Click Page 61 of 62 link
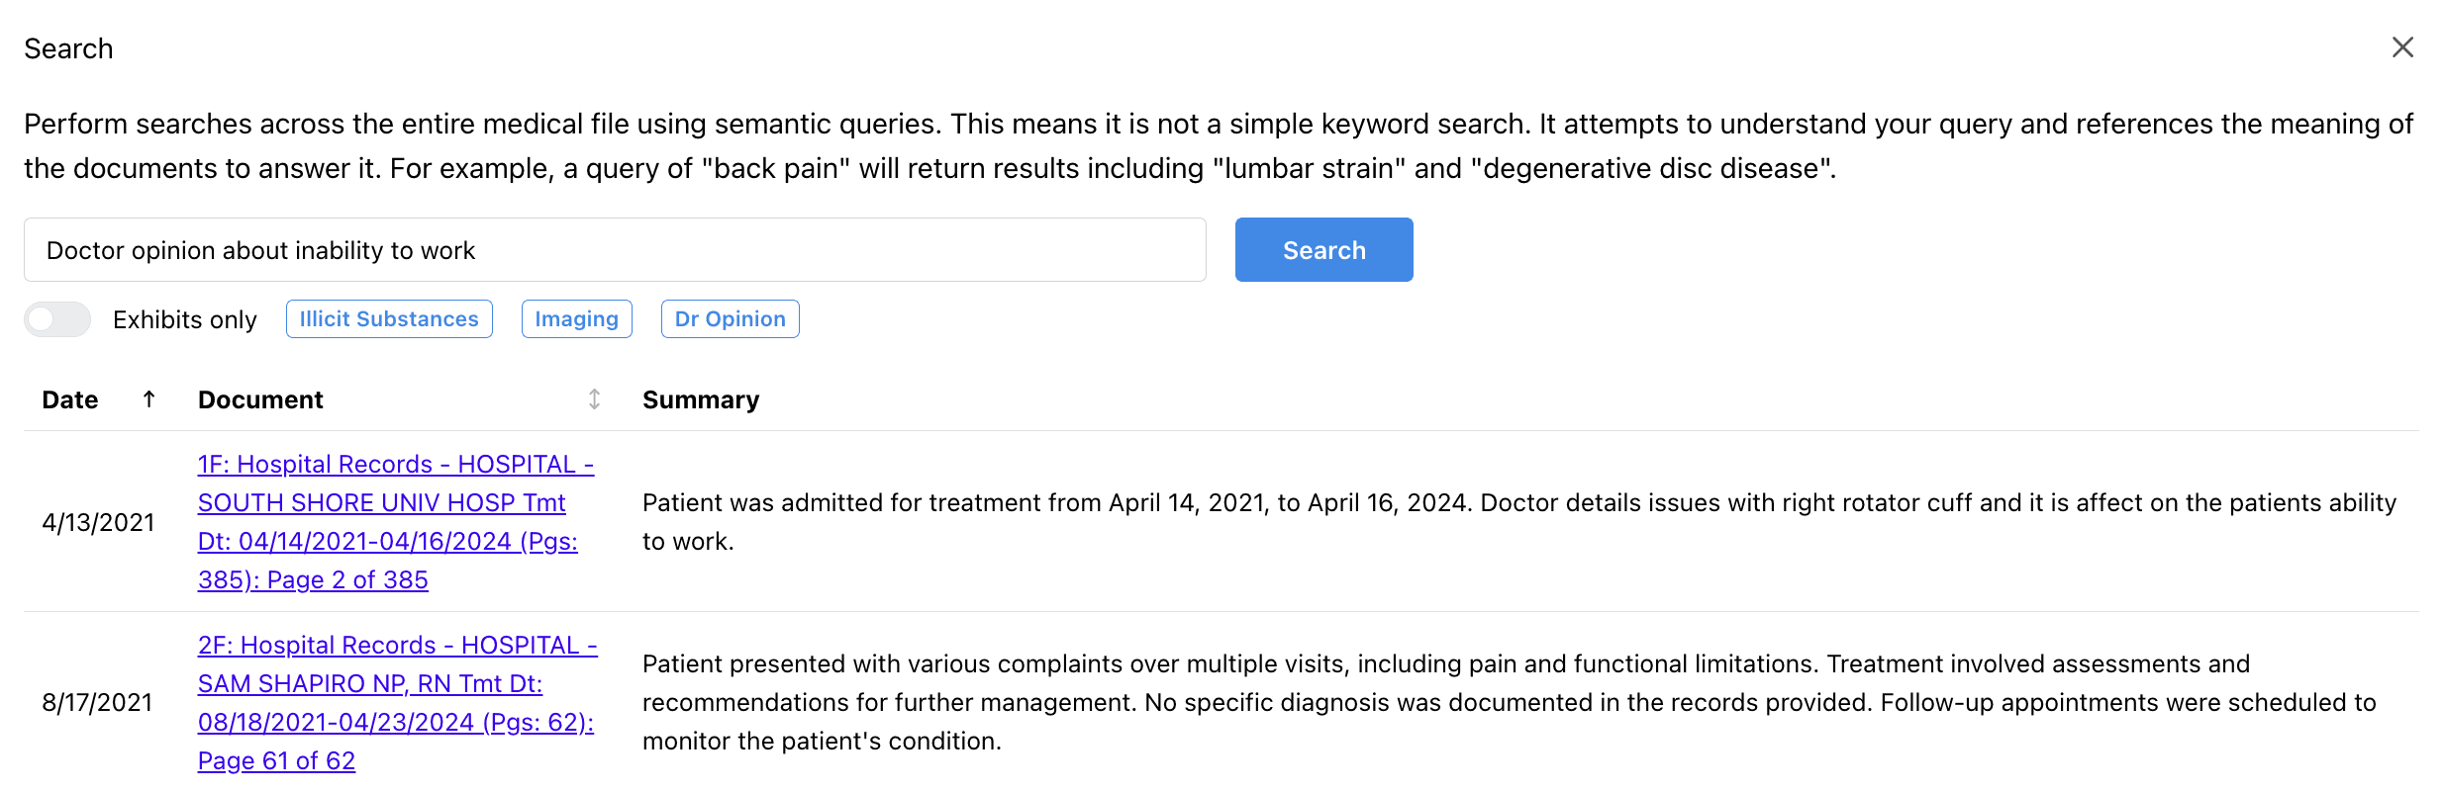Screen dimensions: 2445x791 coord(276,760)
